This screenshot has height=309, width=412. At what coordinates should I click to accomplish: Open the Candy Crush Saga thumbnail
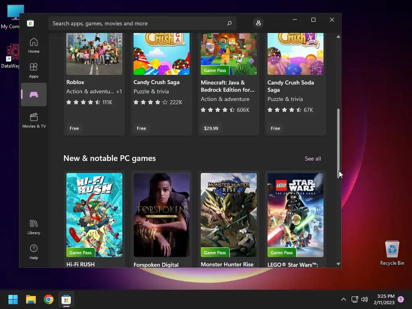pos(162,54)
